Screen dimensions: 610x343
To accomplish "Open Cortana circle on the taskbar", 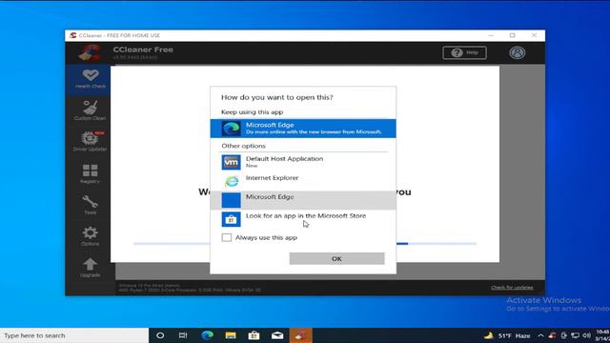I will (x=160, y=335).
